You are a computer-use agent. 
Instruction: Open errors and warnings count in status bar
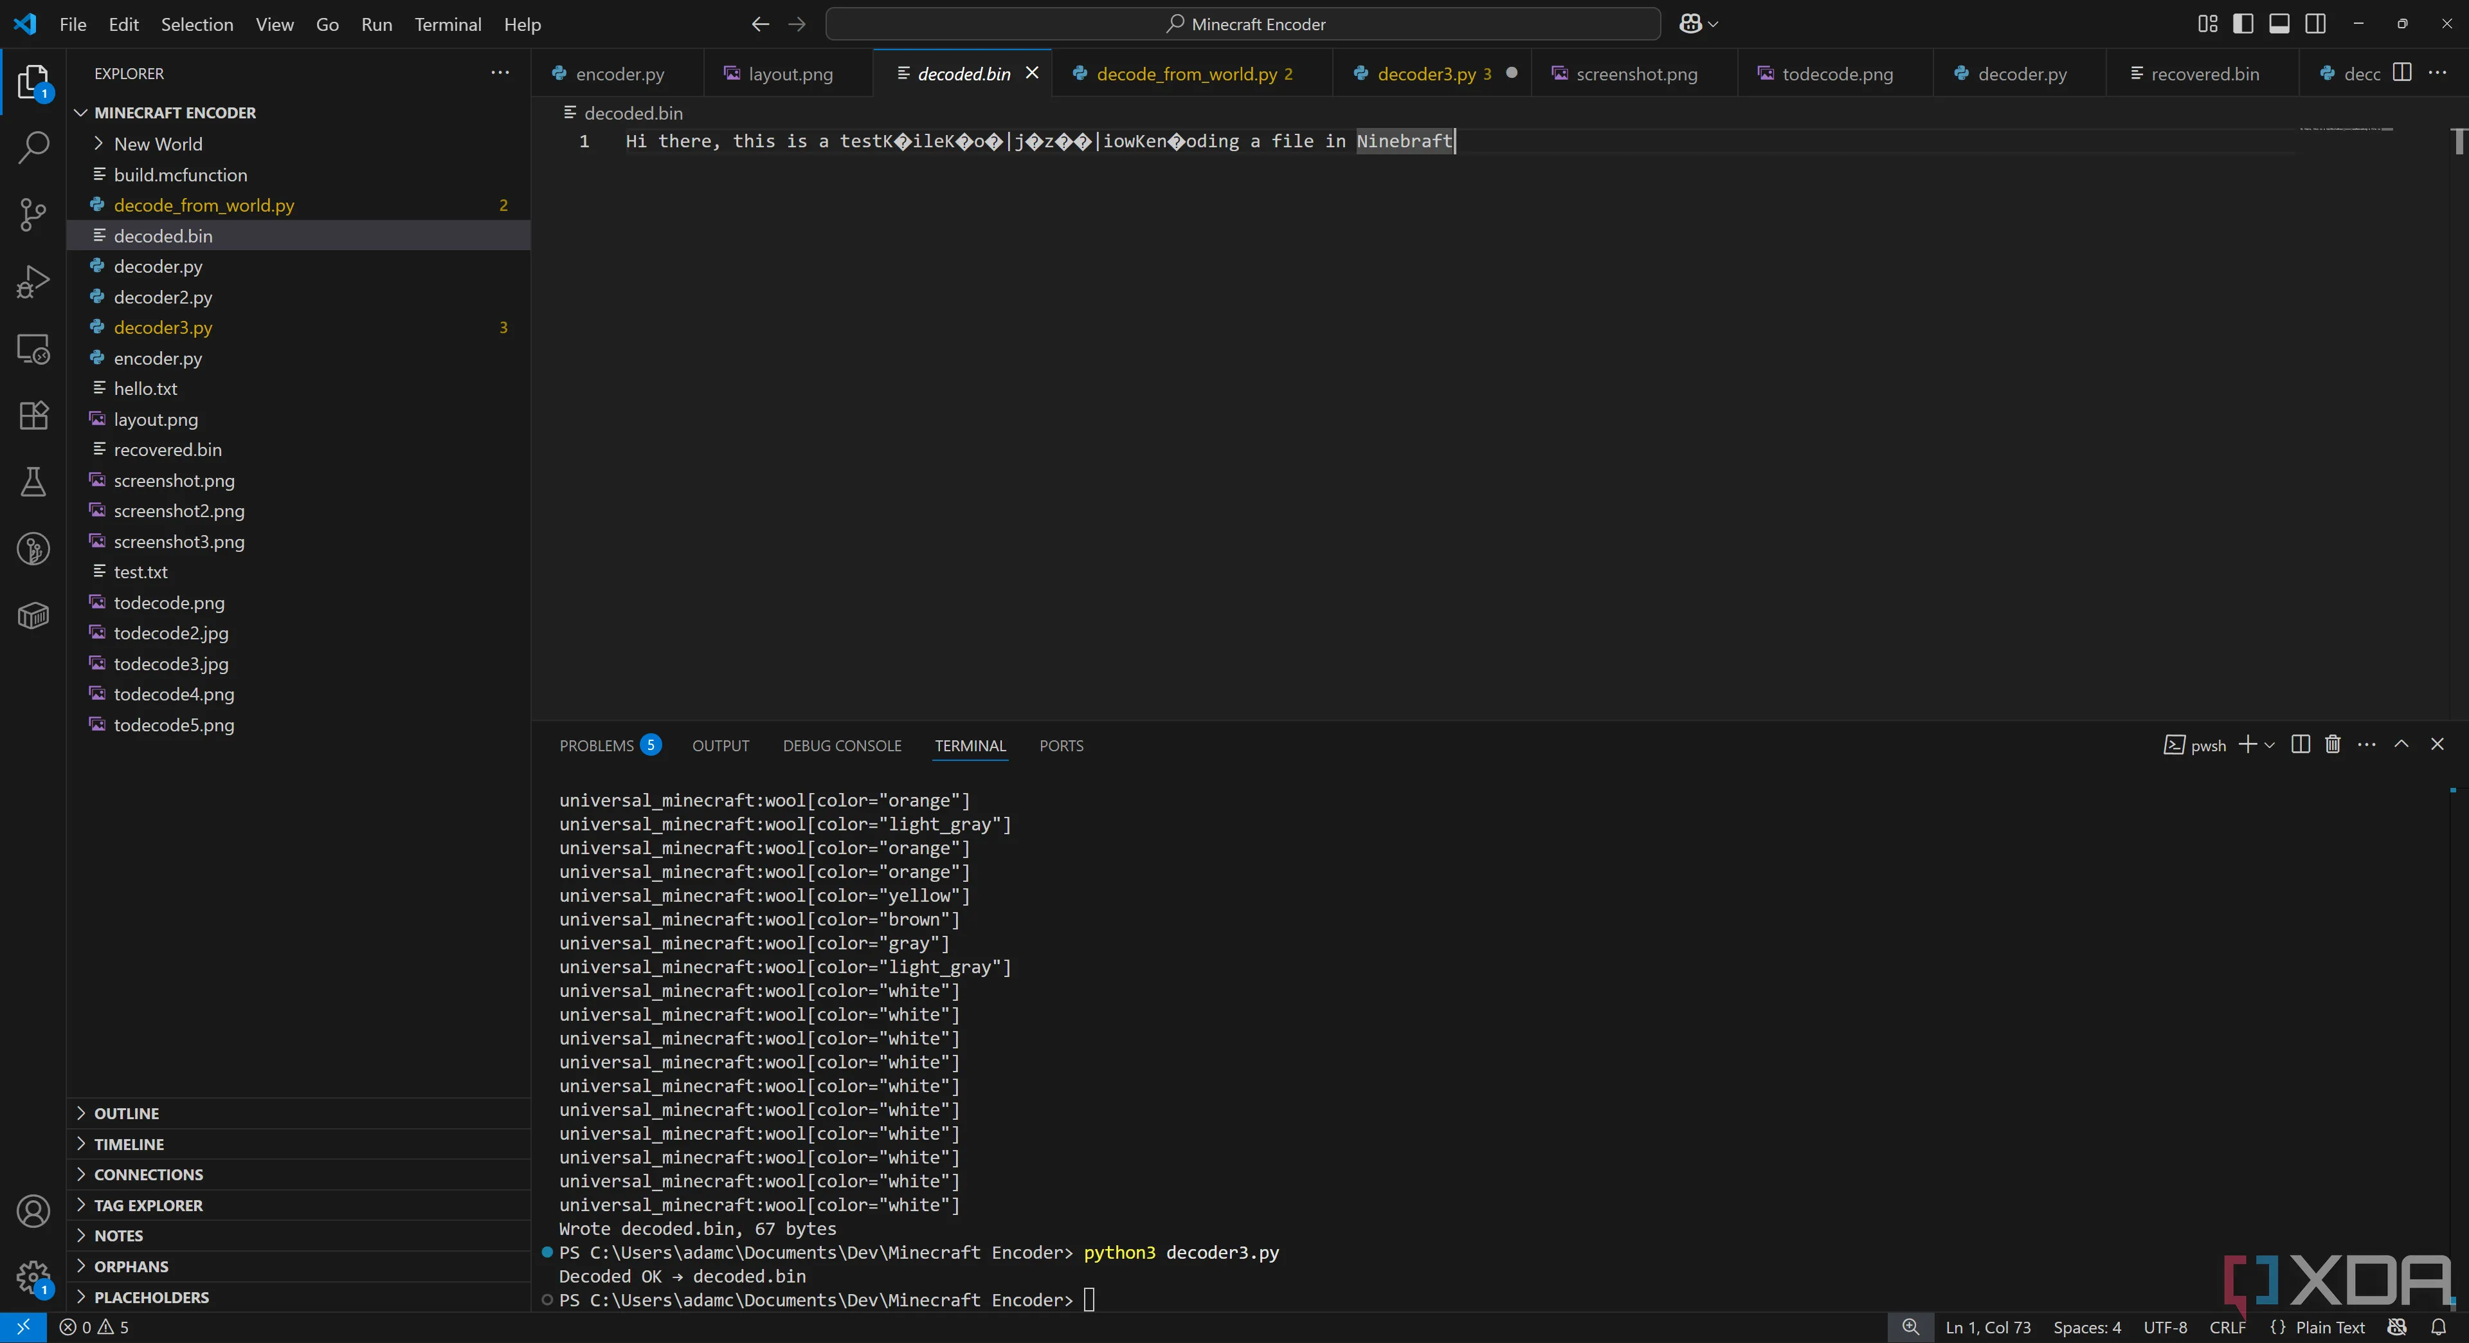[x=94, y=1328]
